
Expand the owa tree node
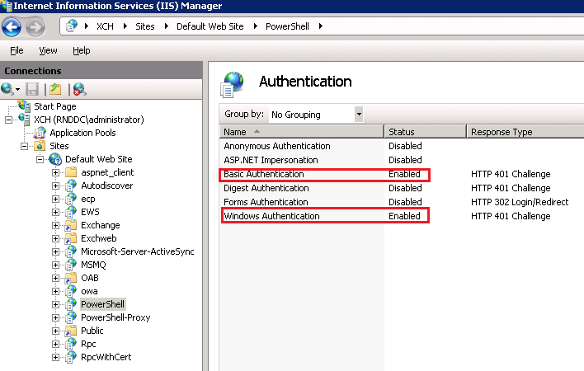[55, 291]
